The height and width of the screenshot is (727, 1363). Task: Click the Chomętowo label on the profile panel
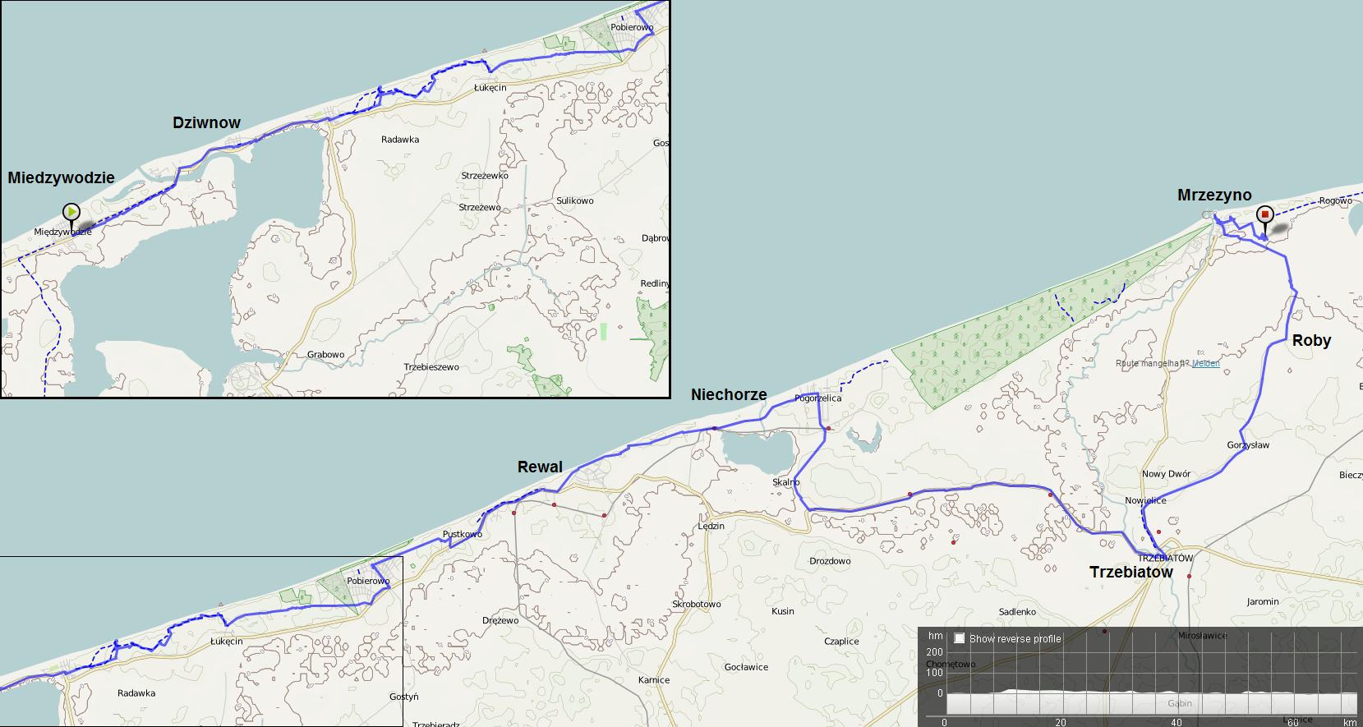tap(951, 664)
